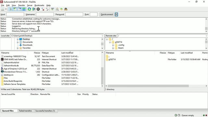Cancel current operation icon
This screenshot has width=208, height=117.
[38, 9]
